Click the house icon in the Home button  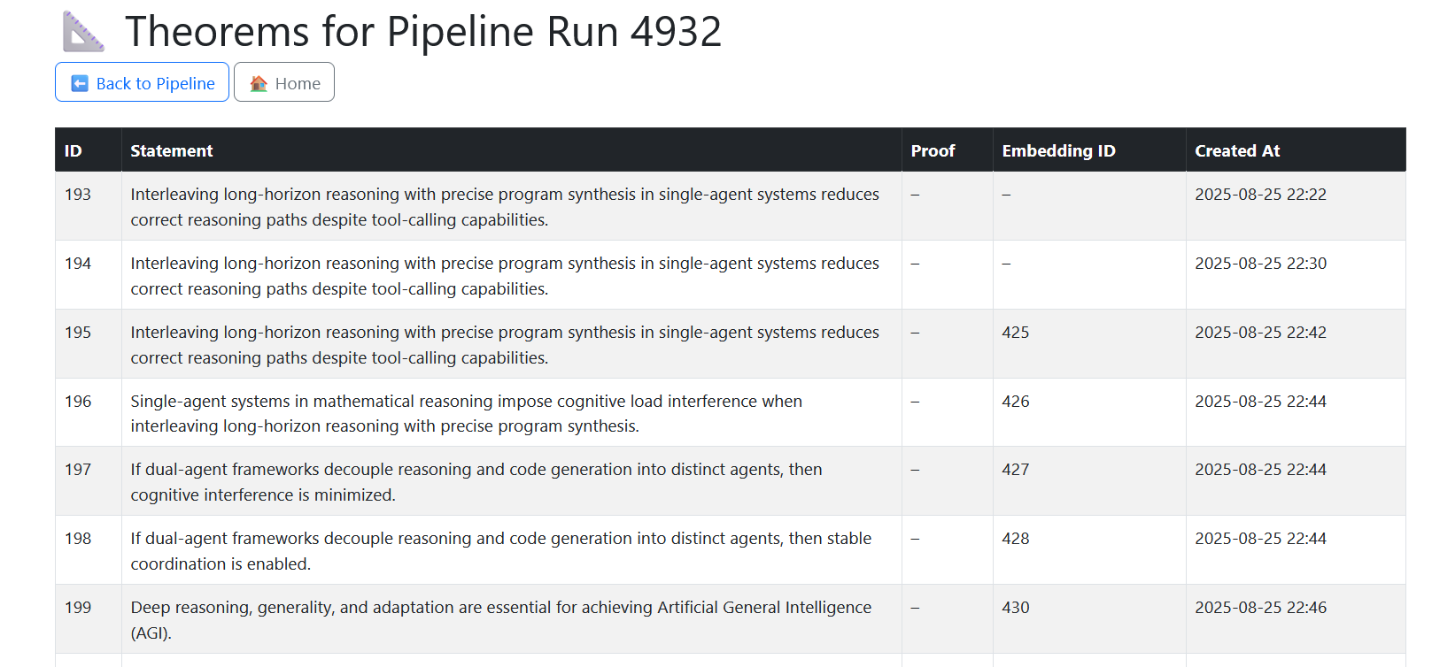point(259,83)
